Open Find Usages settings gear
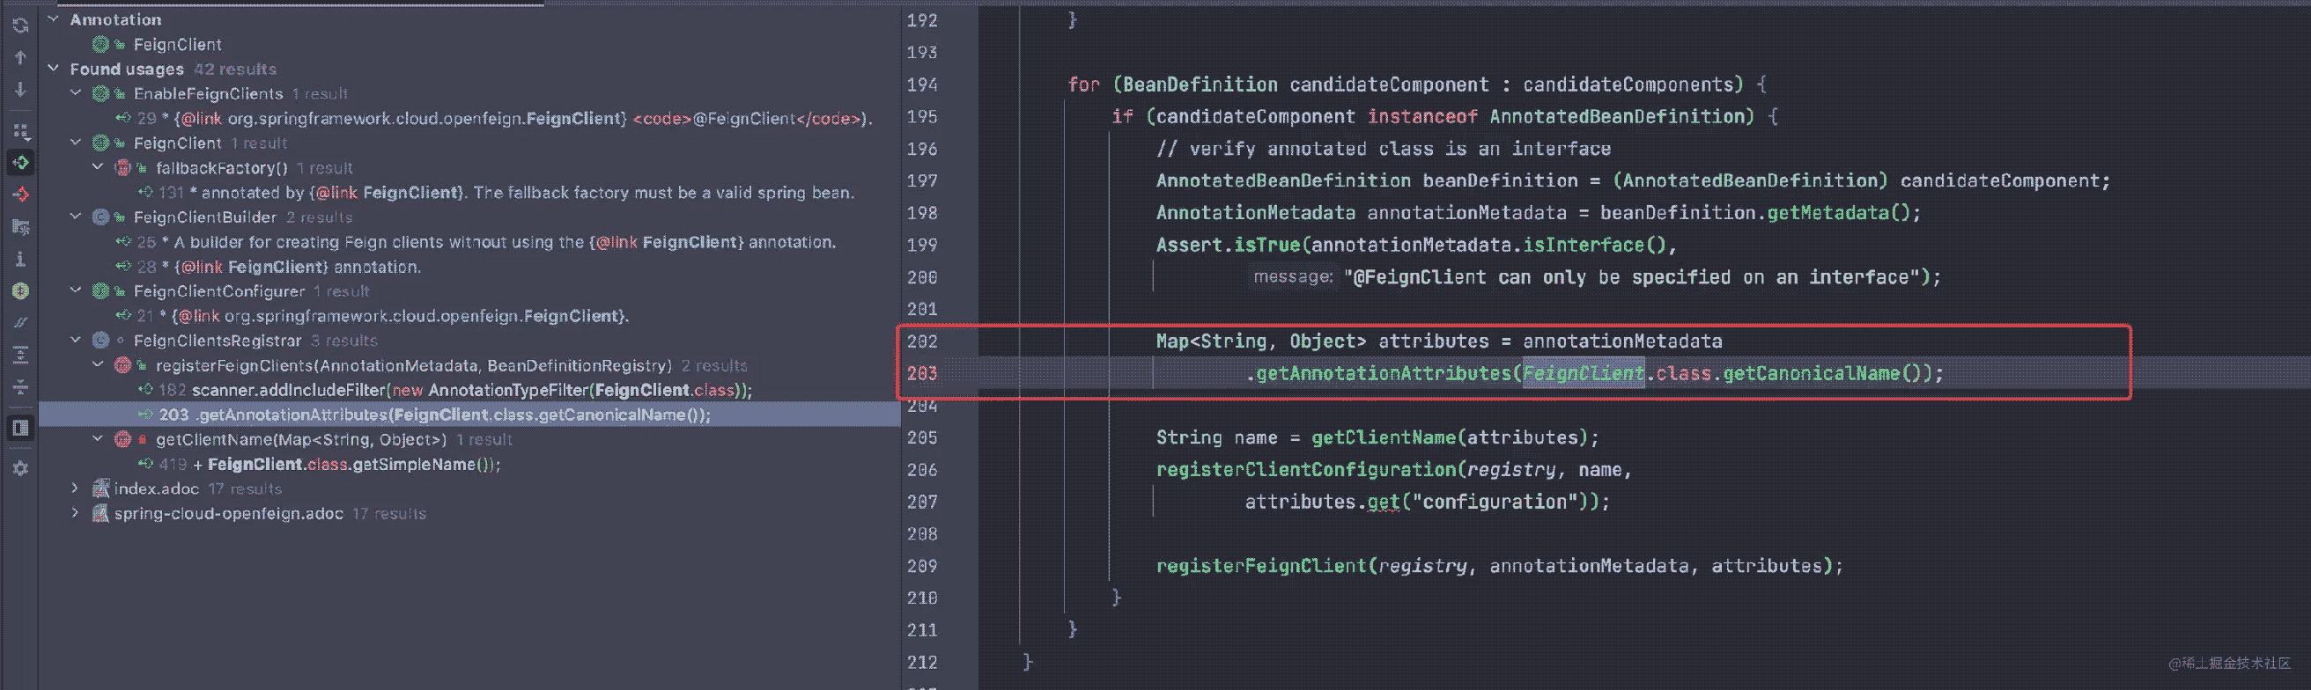 (x=19, y=469)
